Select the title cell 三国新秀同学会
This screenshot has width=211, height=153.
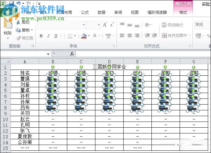(x=109, y=67)
